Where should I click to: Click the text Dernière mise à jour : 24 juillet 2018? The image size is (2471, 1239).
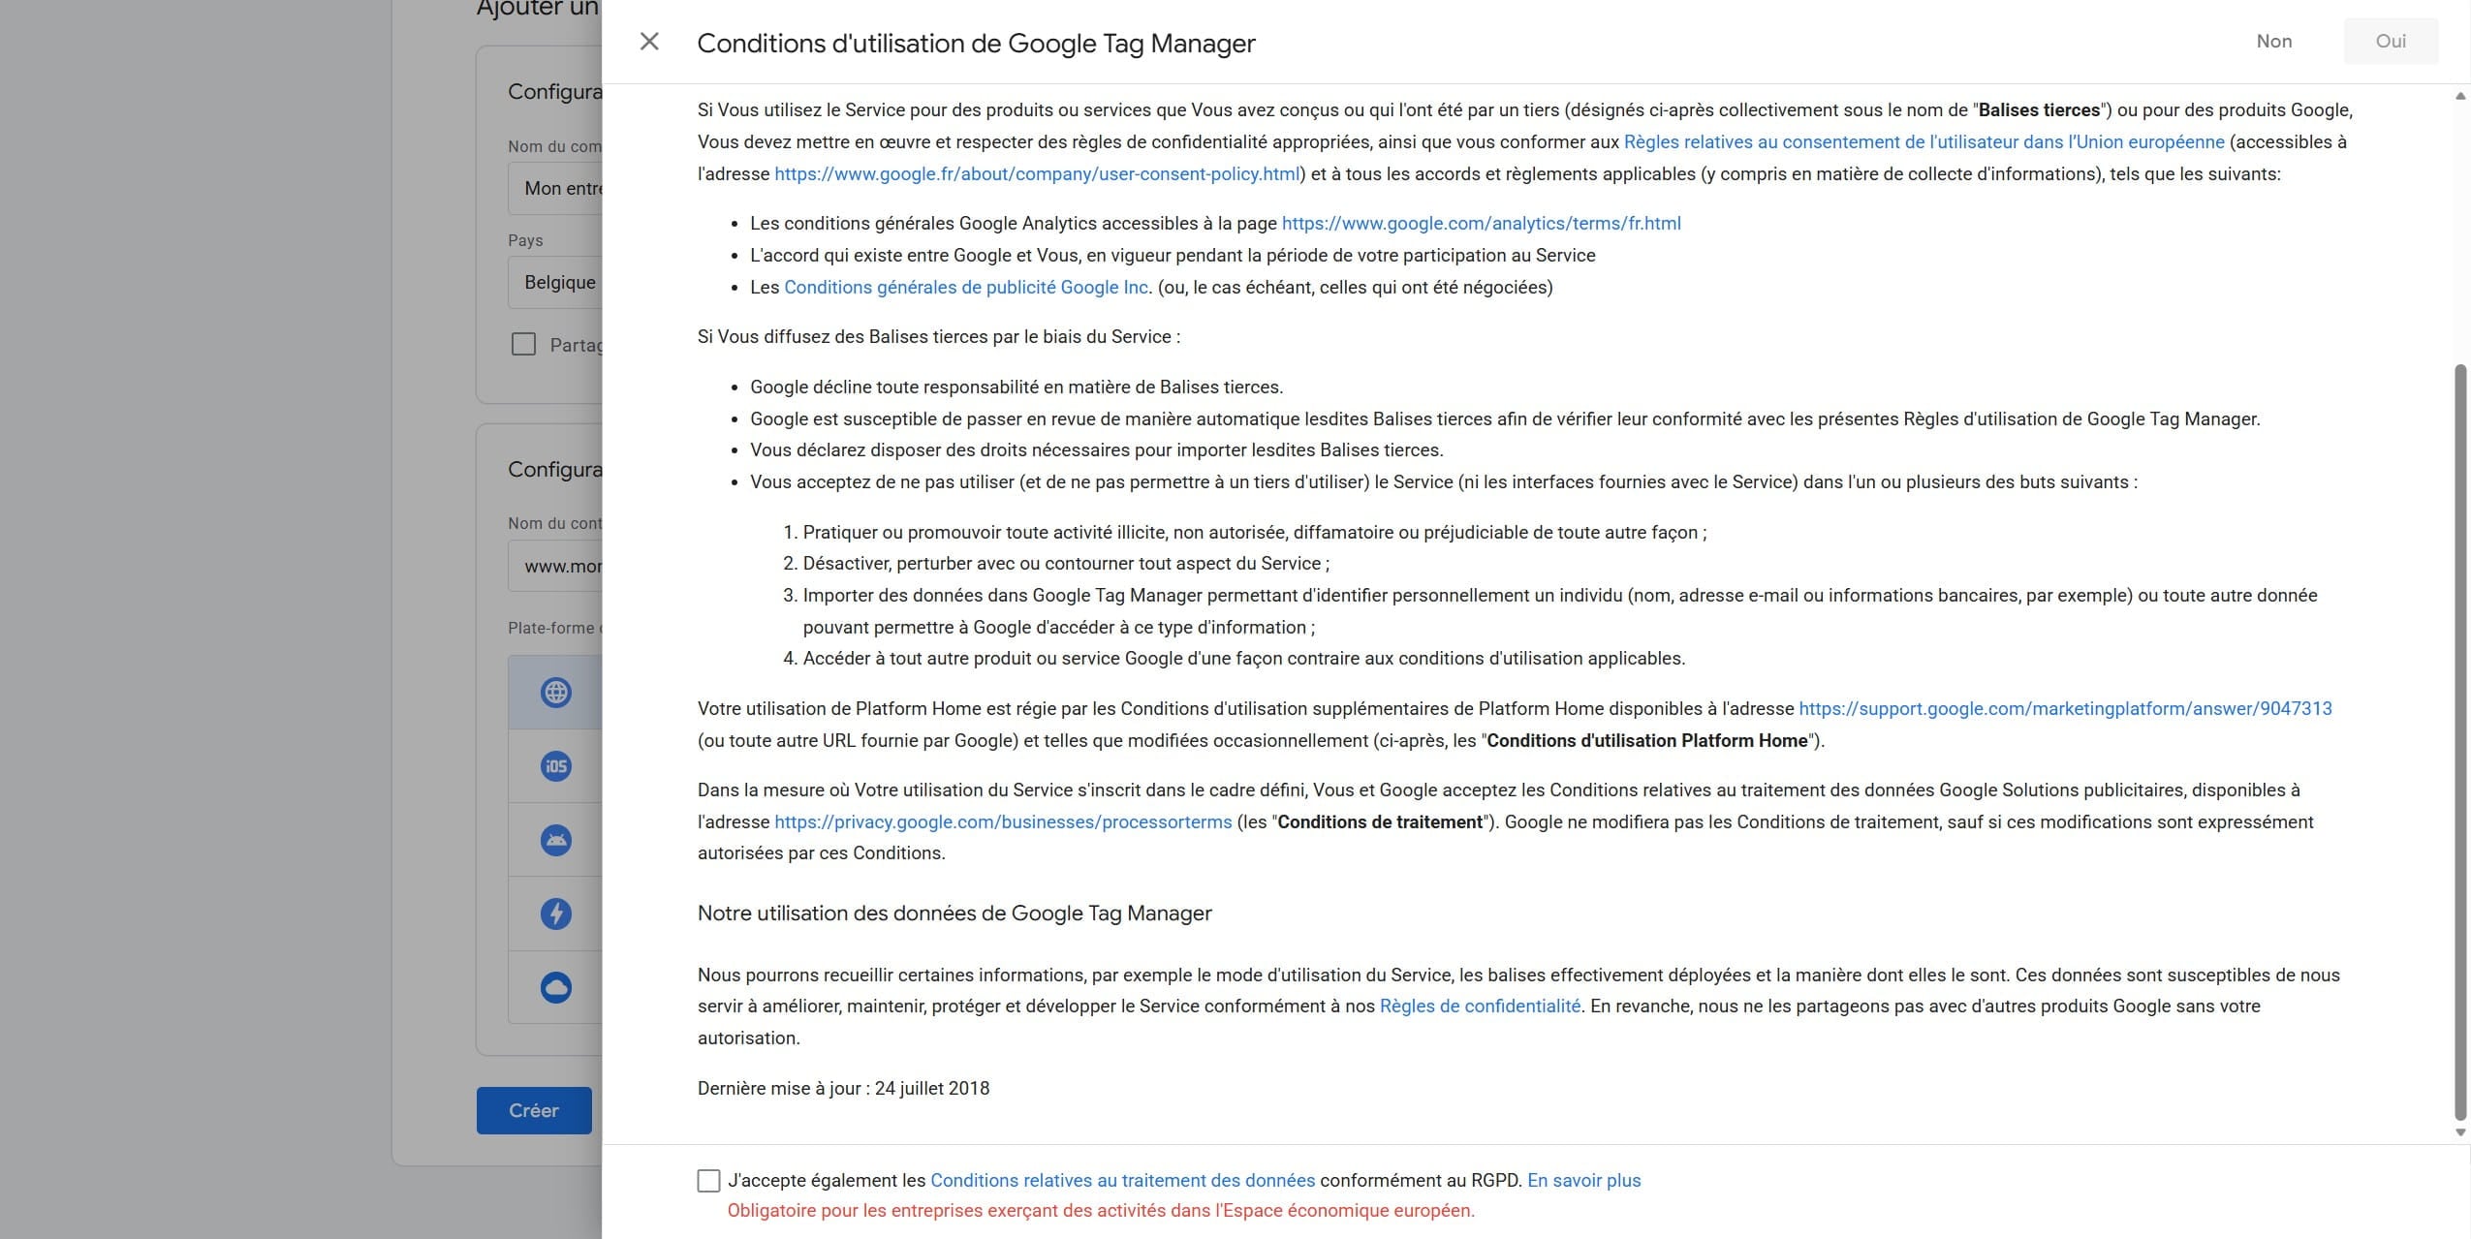(843, 1089)
